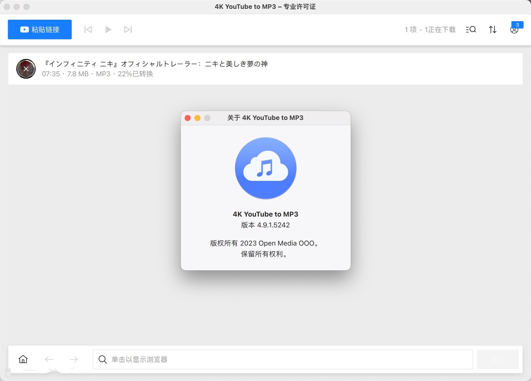The width and height of the screenshot is (531, 381).
Task: Click the blue 粘贴链接 paste link button
Action: [40, 29]
